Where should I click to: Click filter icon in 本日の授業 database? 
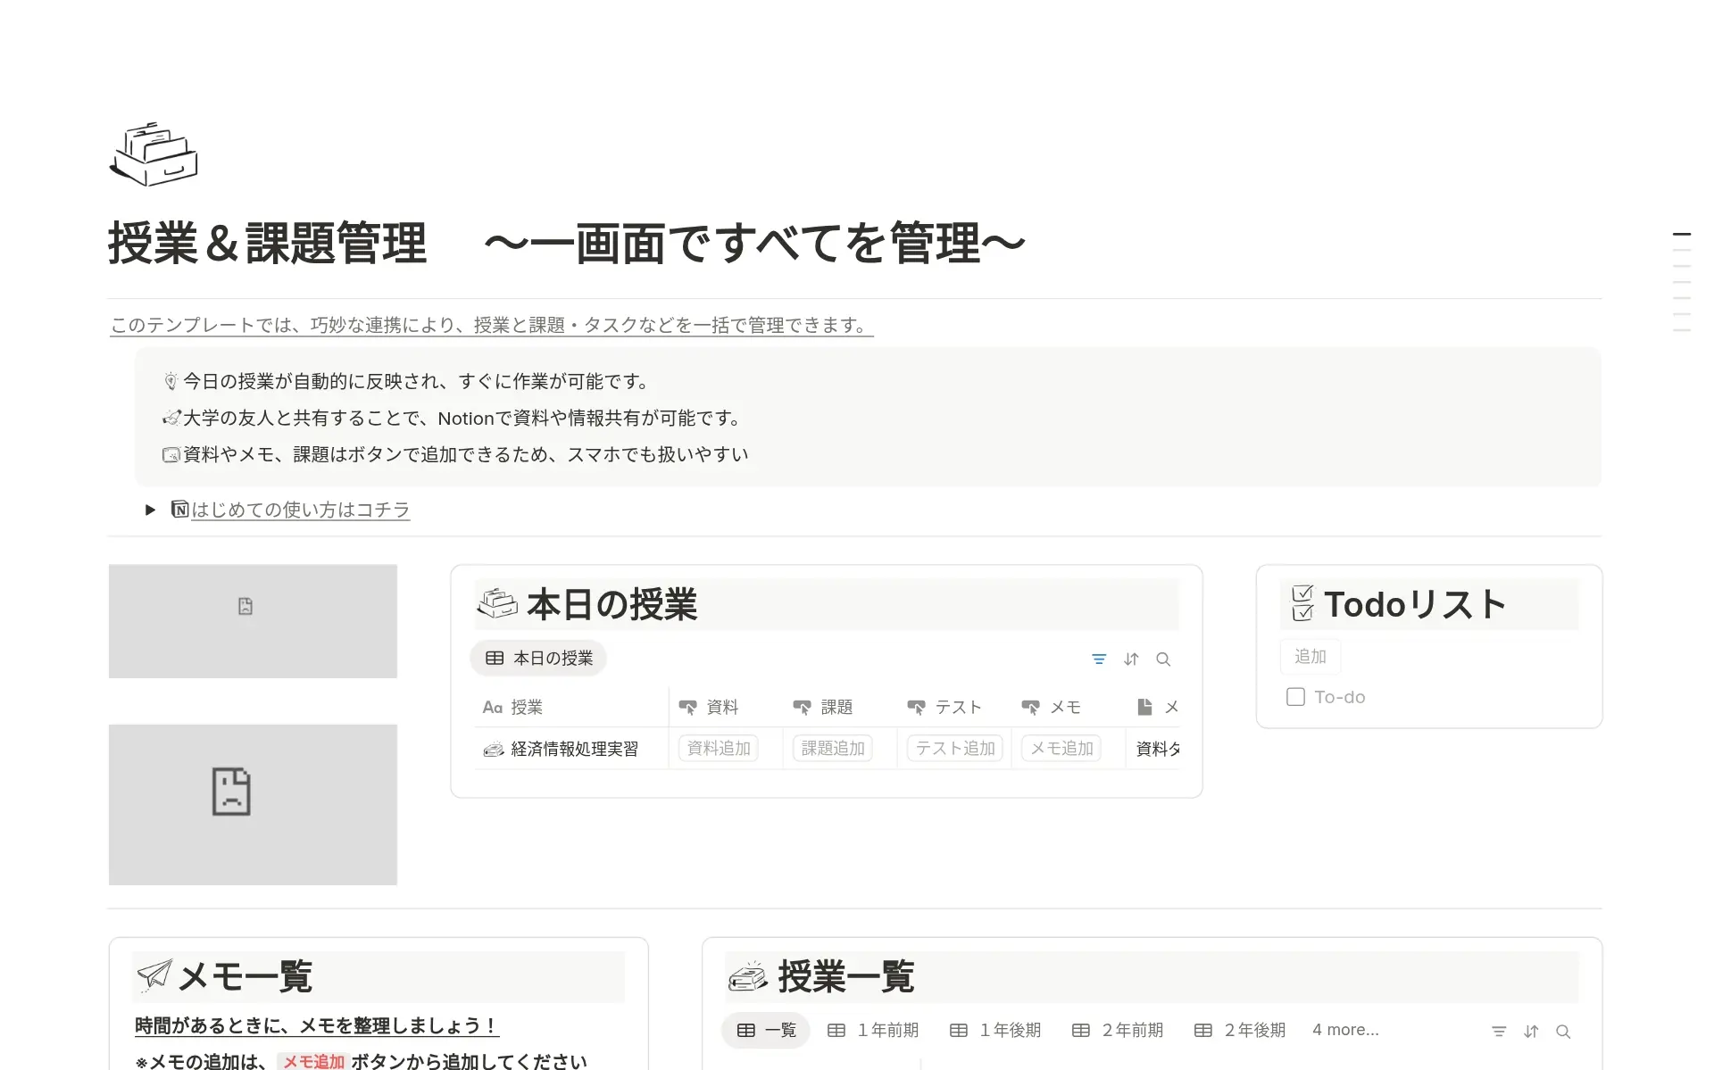[x=1099, y=659]
